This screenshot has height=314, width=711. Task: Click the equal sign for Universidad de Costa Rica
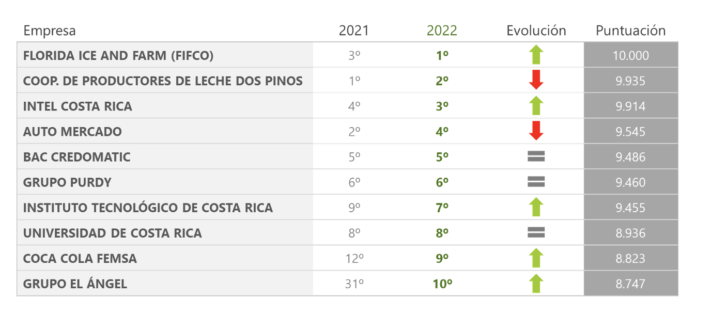click(x=536, y=233)
